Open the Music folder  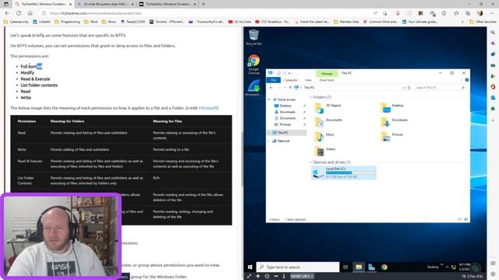tap(324, 137)
